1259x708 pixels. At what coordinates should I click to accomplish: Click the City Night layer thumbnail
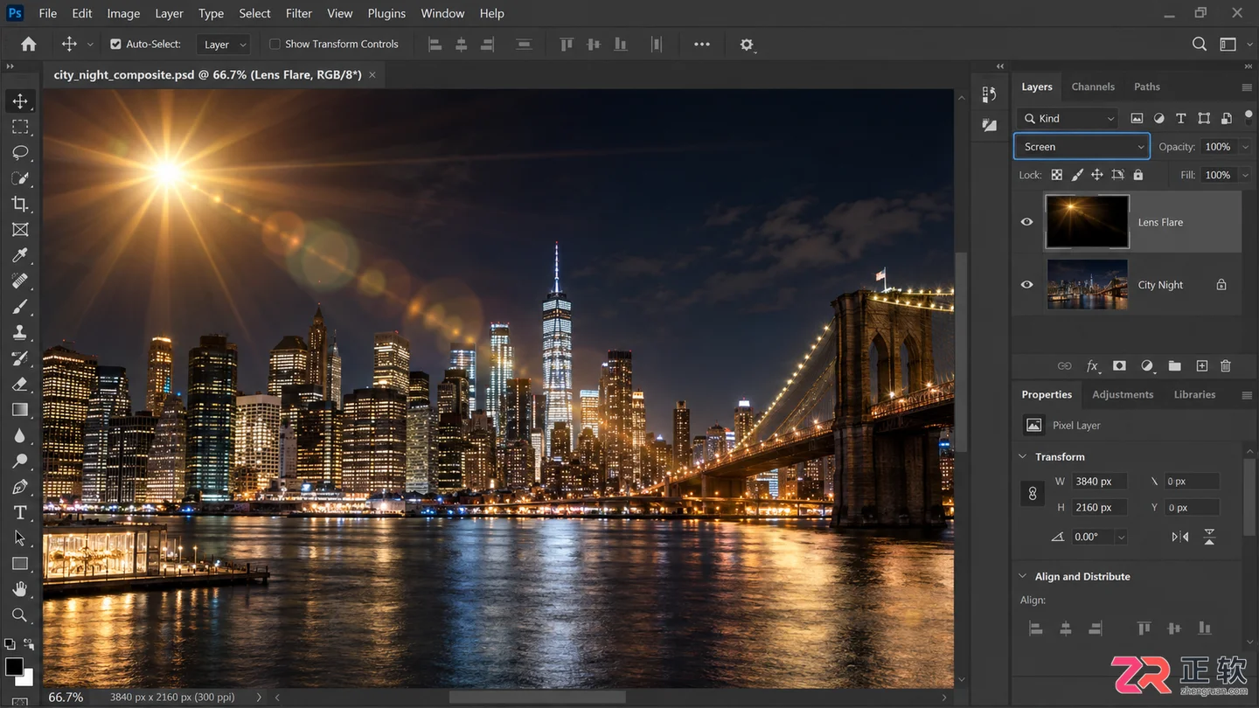[1088, 284]
